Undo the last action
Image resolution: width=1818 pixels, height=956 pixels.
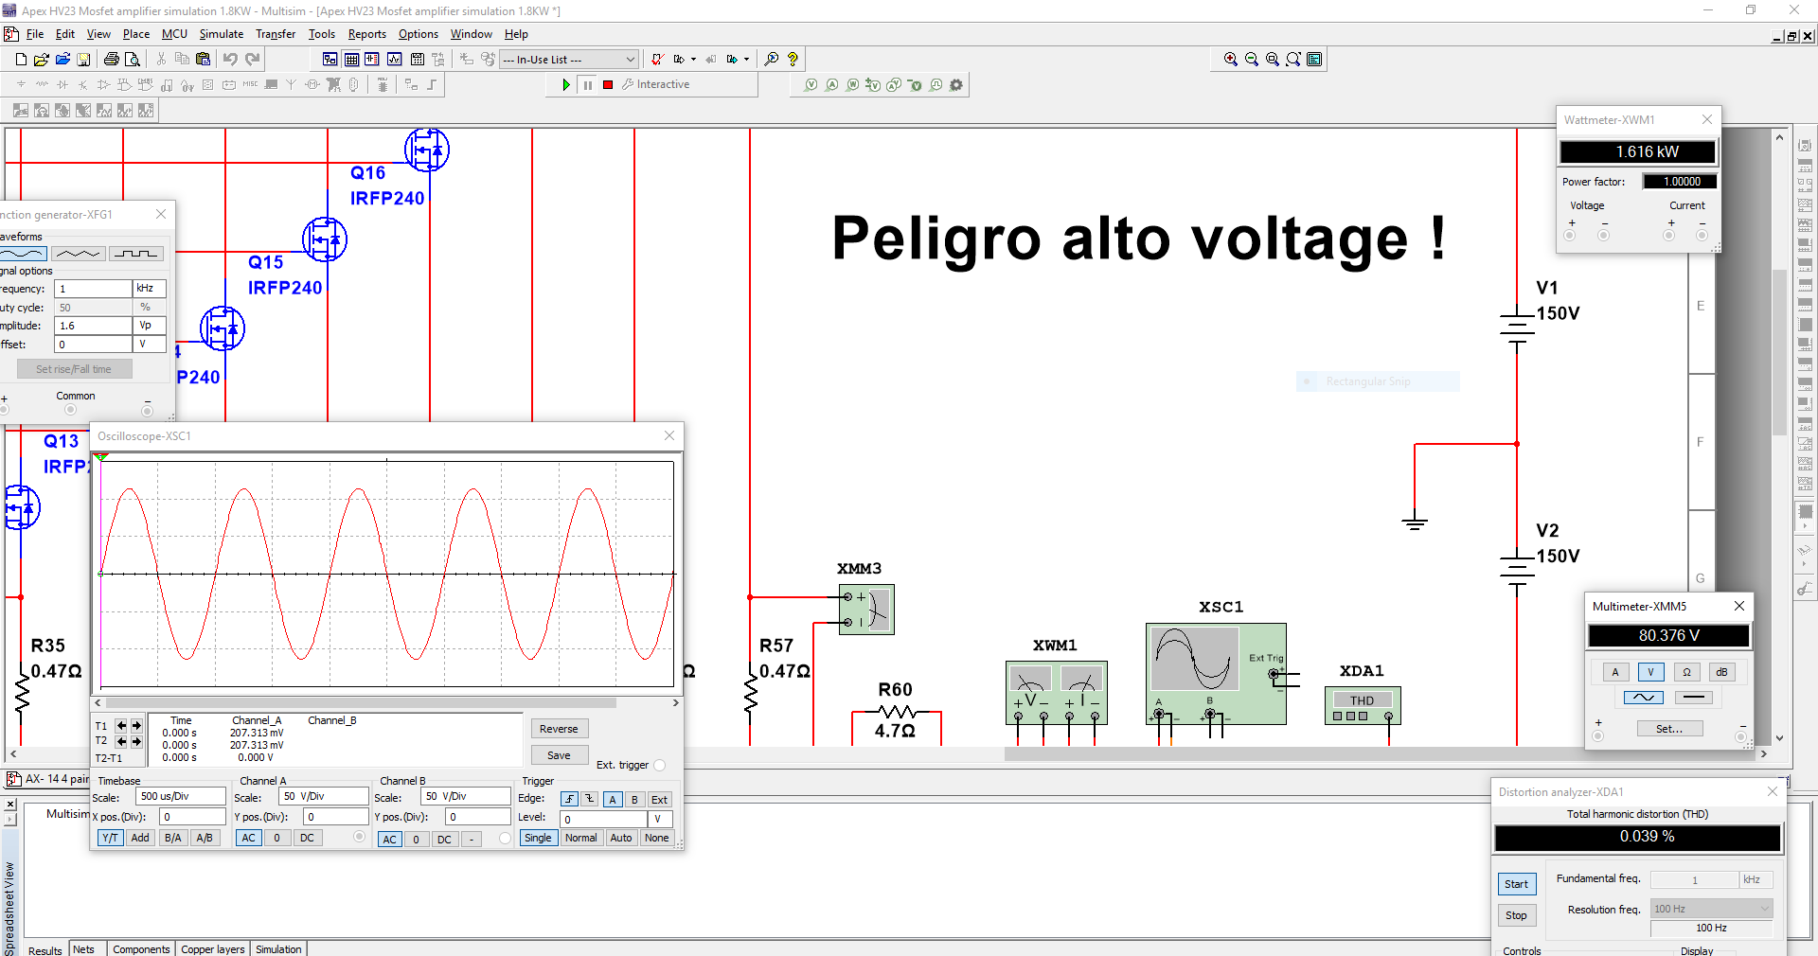pos(230,59)
